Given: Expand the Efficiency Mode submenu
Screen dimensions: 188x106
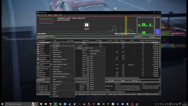Looking at the screenshot, I should [x=62, y=57].
